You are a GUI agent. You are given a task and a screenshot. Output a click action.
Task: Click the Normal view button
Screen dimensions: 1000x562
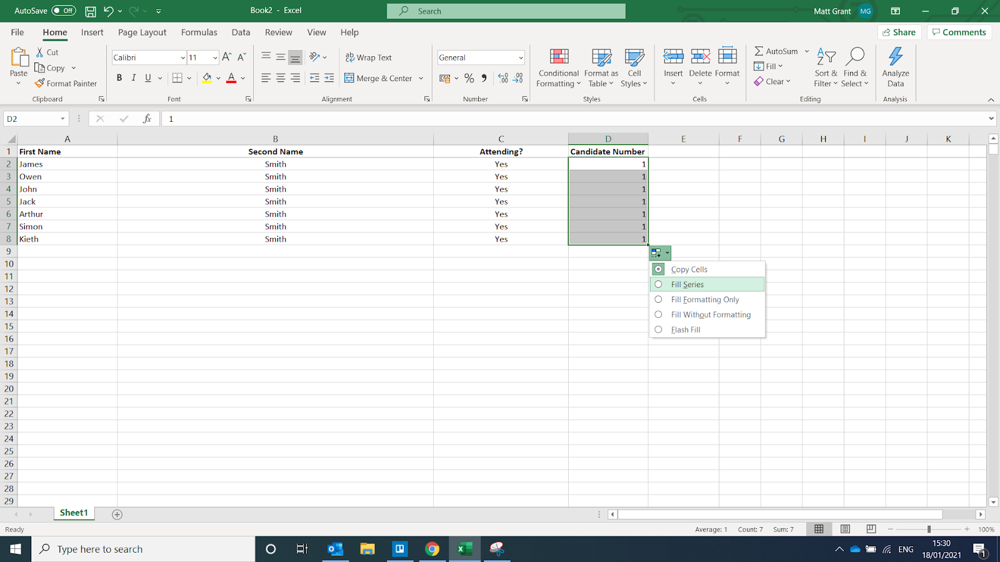[x=819, y=529]
